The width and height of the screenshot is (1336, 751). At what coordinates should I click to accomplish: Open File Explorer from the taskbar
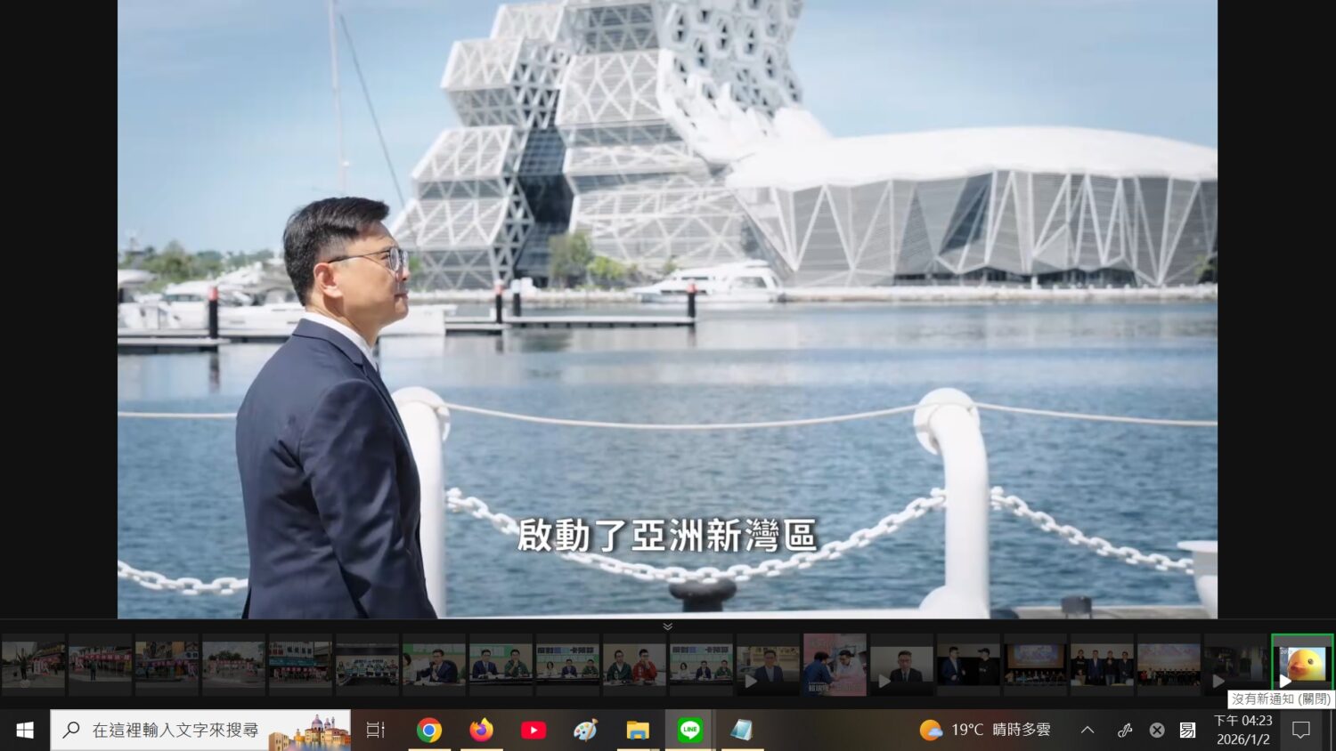[x=638, y=731]
